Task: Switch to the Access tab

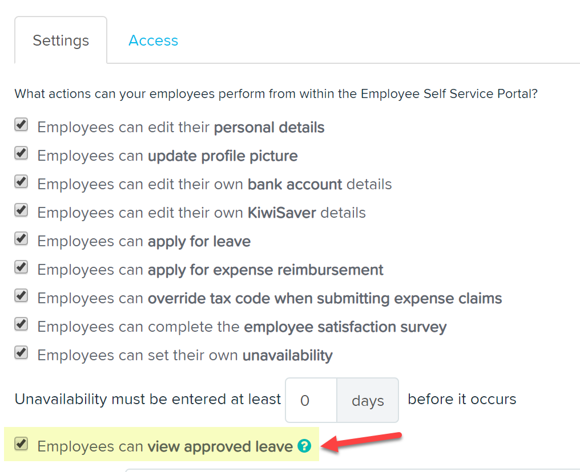Action: pyautogui.click(x=153, y=40)
